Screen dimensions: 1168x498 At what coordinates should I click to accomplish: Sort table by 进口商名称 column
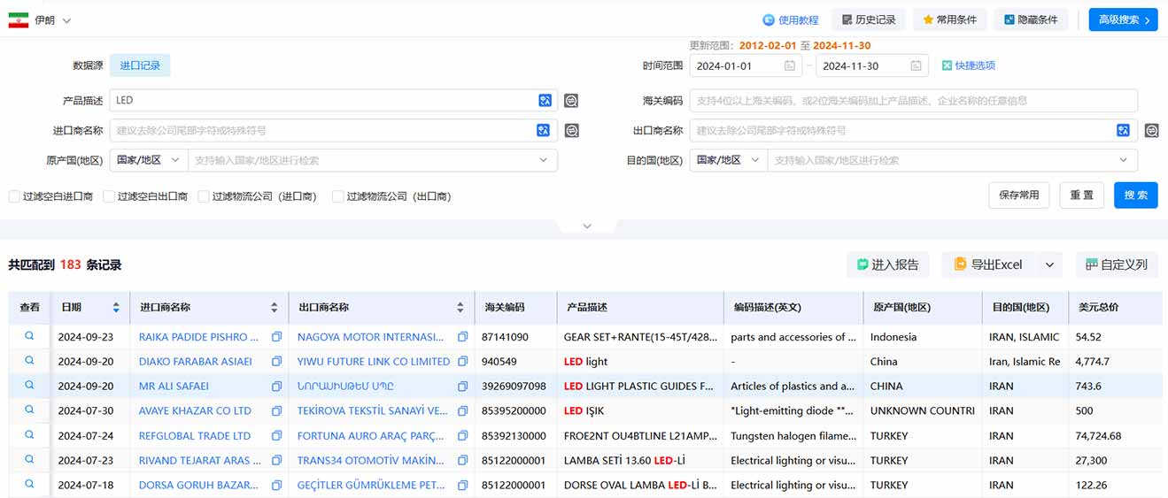point(275,308)
